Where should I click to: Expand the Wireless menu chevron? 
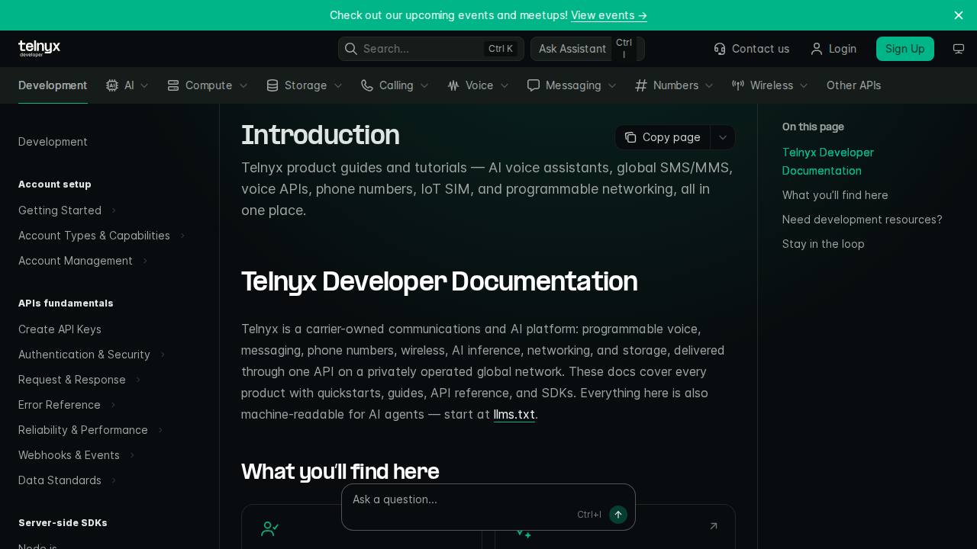tap(804, 85)
